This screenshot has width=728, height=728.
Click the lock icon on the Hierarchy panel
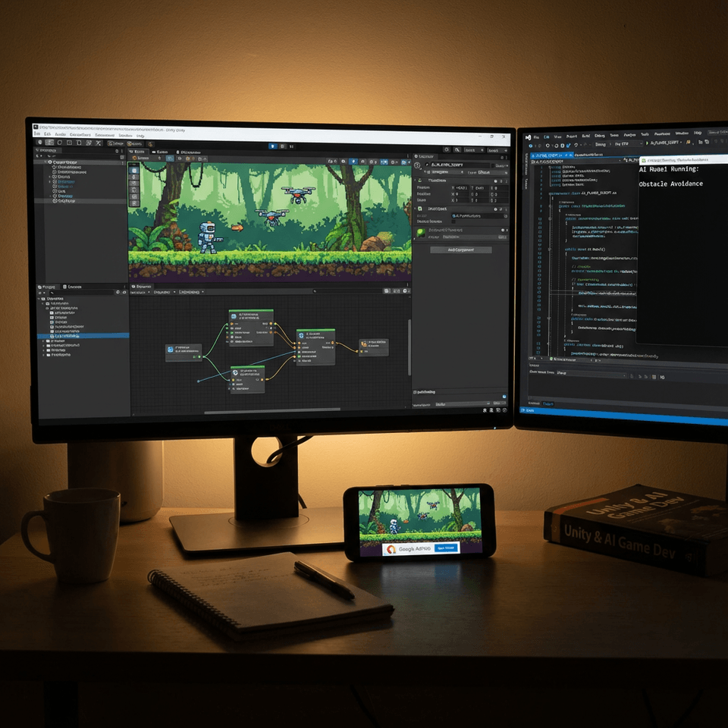pos(117,151)
